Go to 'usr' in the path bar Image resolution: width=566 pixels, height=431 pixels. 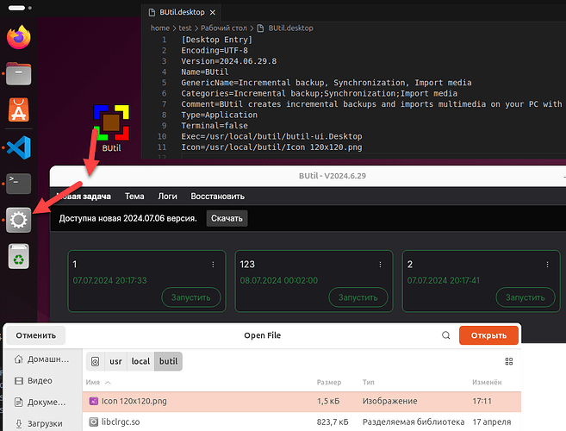tap(115, 361)
